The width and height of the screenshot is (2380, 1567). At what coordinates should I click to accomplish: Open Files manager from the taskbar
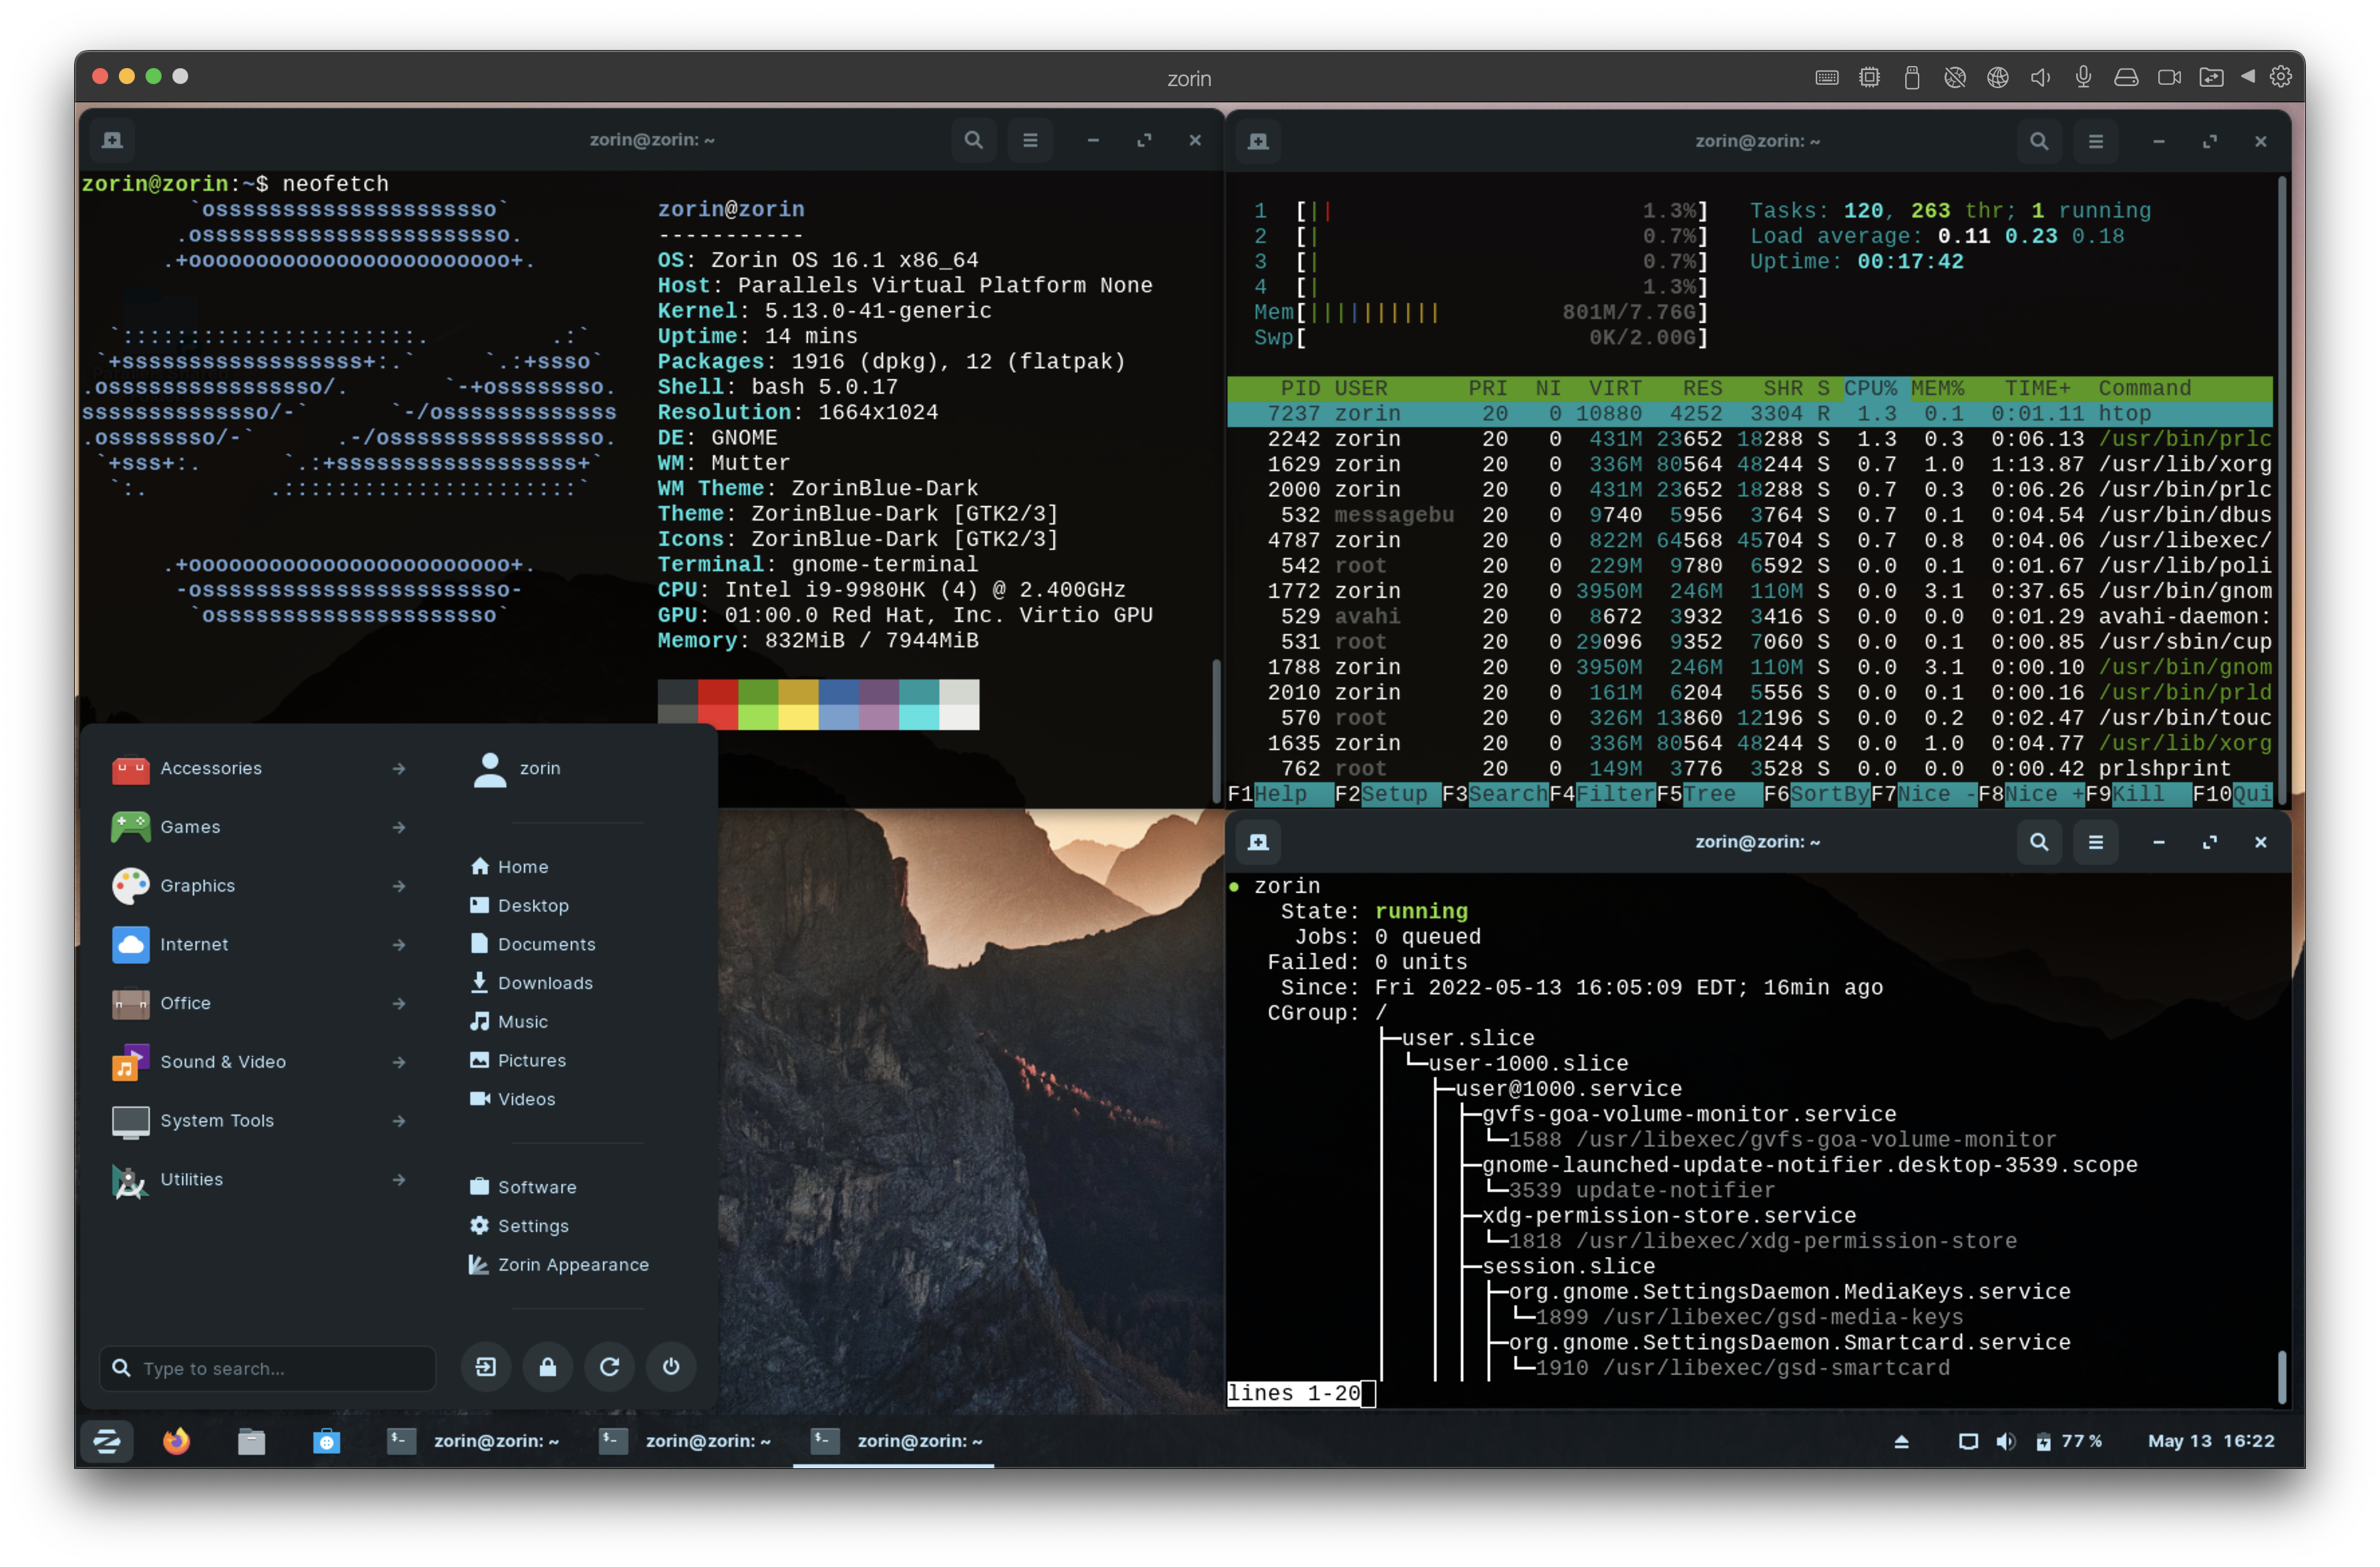point(251,1440)
